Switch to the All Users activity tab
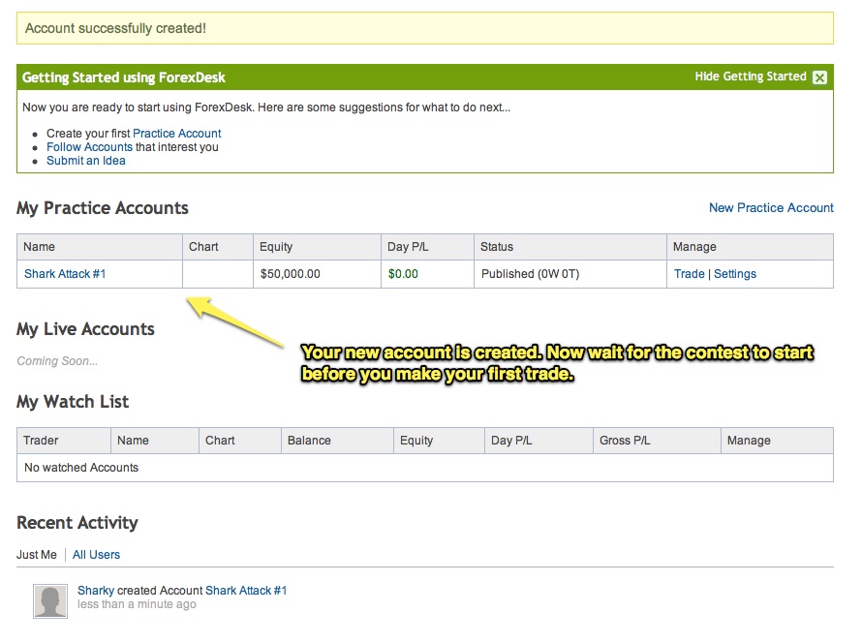The width and height of the screenshot is (862, 643). (96, 555)
